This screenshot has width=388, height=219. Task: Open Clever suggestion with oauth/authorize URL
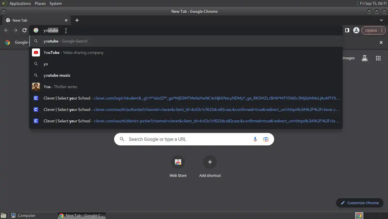(x=186, y=109)
